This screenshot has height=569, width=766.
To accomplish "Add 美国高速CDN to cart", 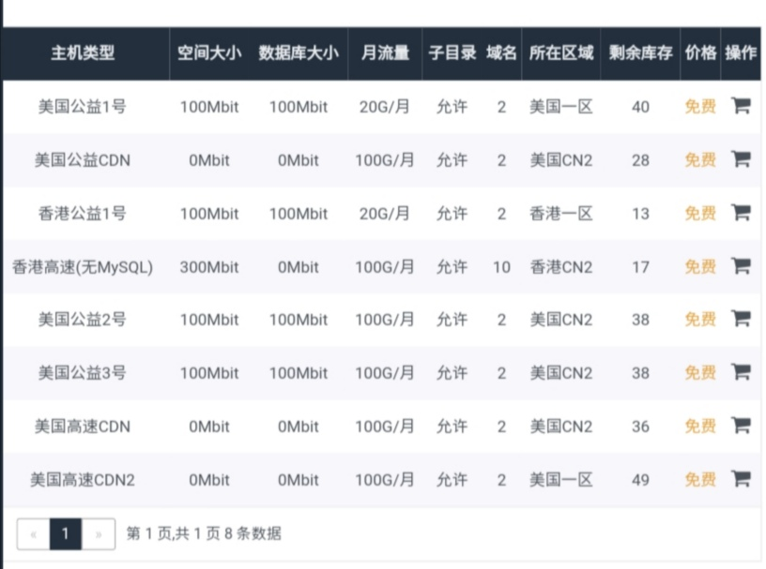I will point(741,426).
